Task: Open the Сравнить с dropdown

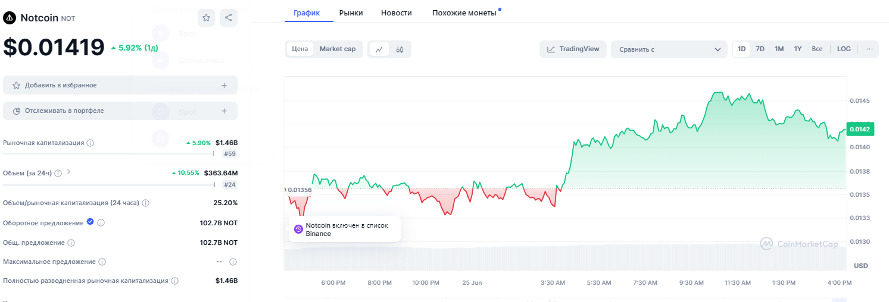Action: pyautogui.click(x=669, y=49)
